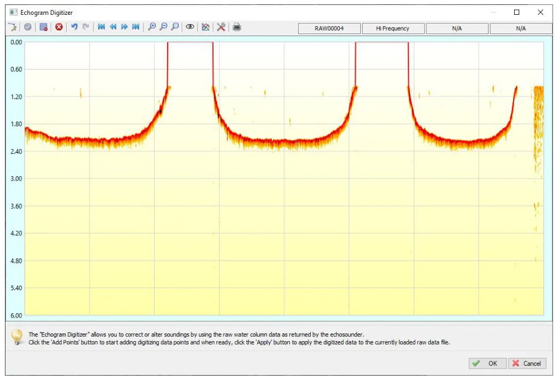
Task: Open the chart display options icon
Action: tap(206, 27)
